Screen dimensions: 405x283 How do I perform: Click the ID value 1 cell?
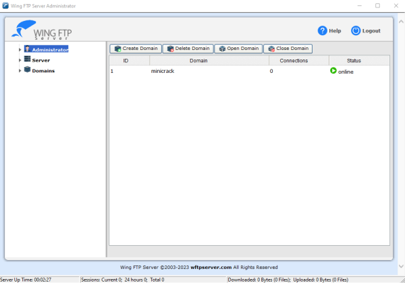(112, 71)
